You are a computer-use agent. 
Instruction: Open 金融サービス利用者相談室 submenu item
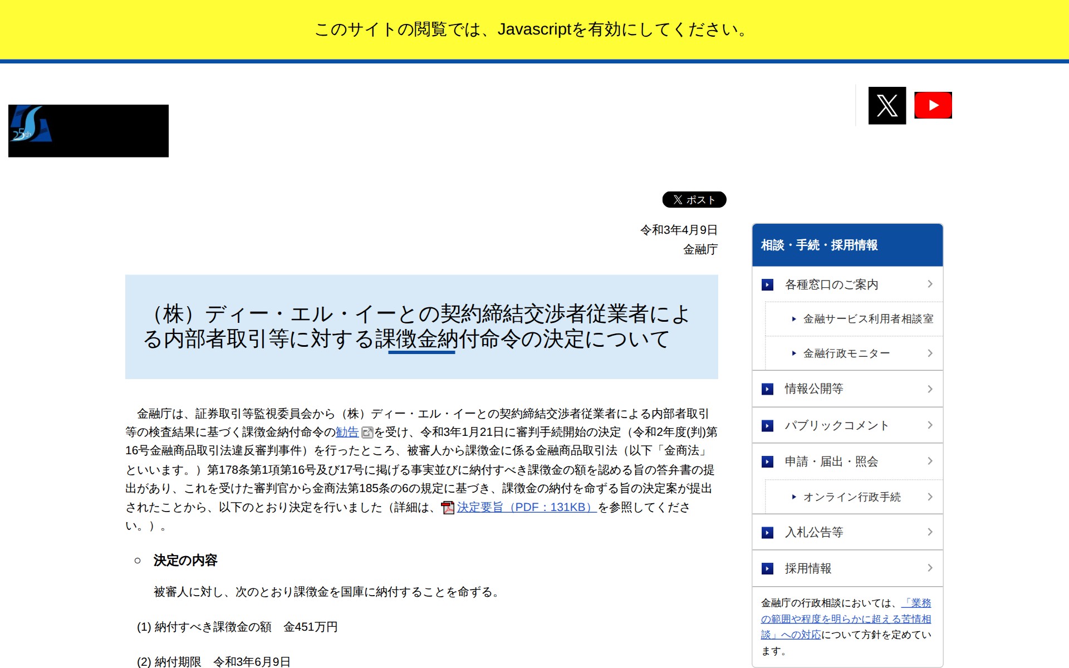[867, 319]
